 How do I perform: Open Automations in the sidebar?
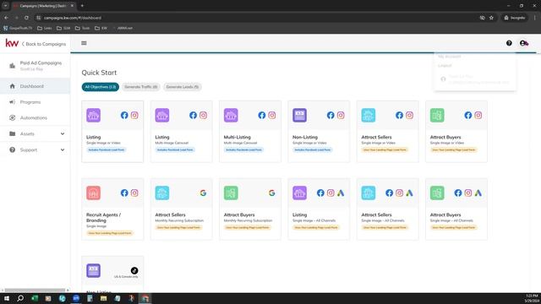tap(36, 118)
